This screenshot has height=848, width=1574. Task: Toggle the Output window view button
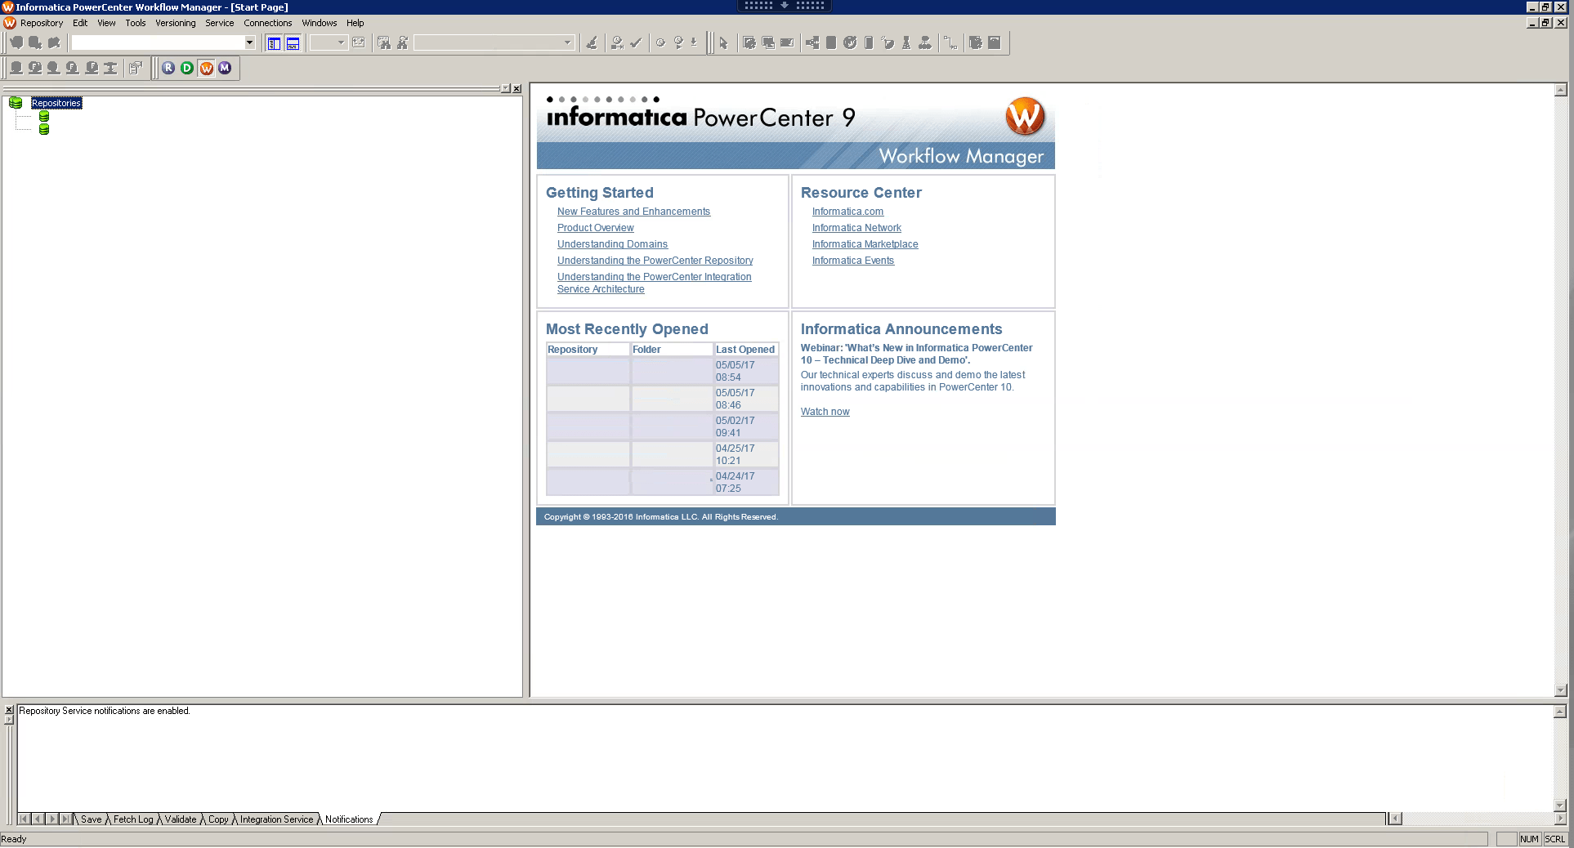pyautogui.click(x=293, y=42)
